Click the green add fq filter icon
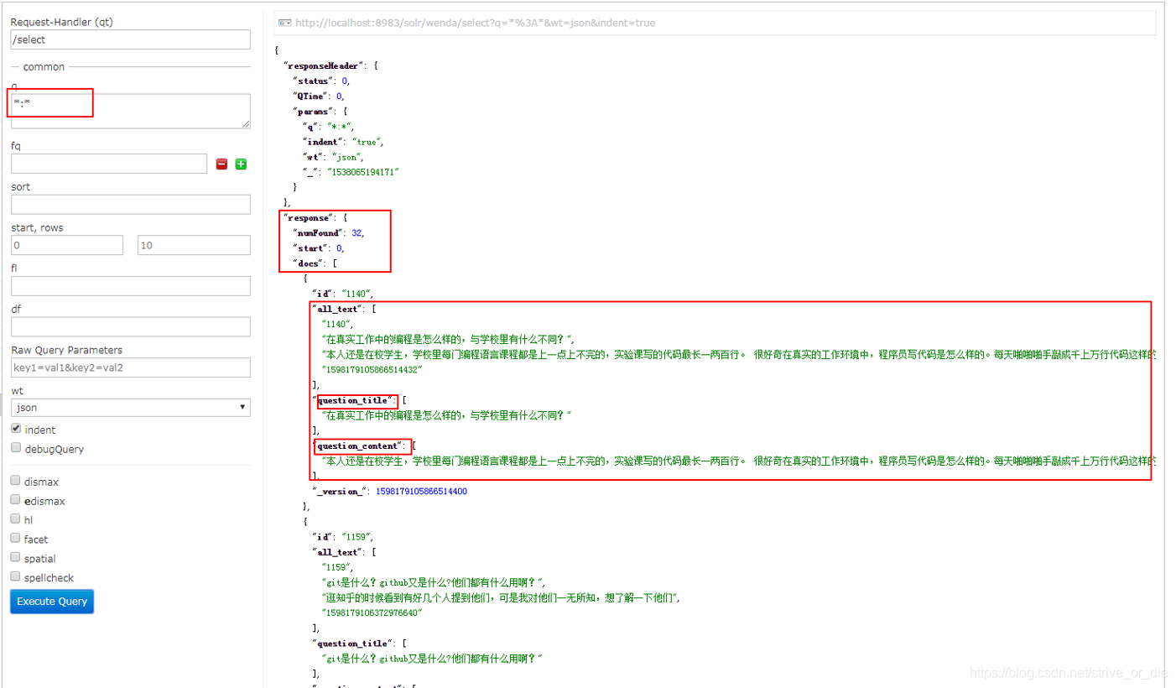The image size is (1176, 688). coord(241,164)
